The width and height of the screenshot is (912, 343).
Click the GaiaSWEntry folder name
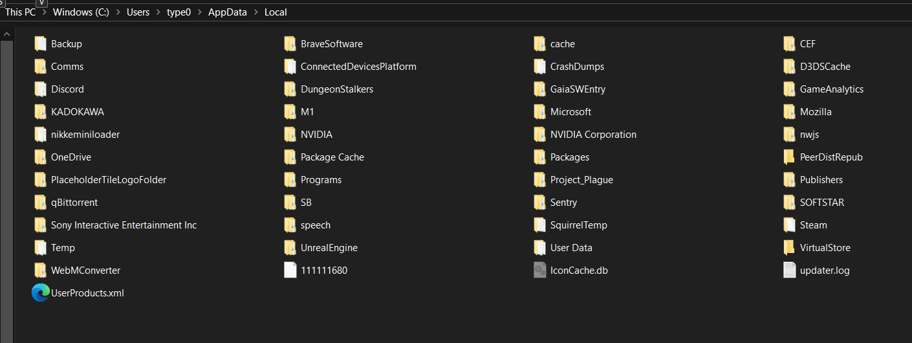(x=578, y=89)
